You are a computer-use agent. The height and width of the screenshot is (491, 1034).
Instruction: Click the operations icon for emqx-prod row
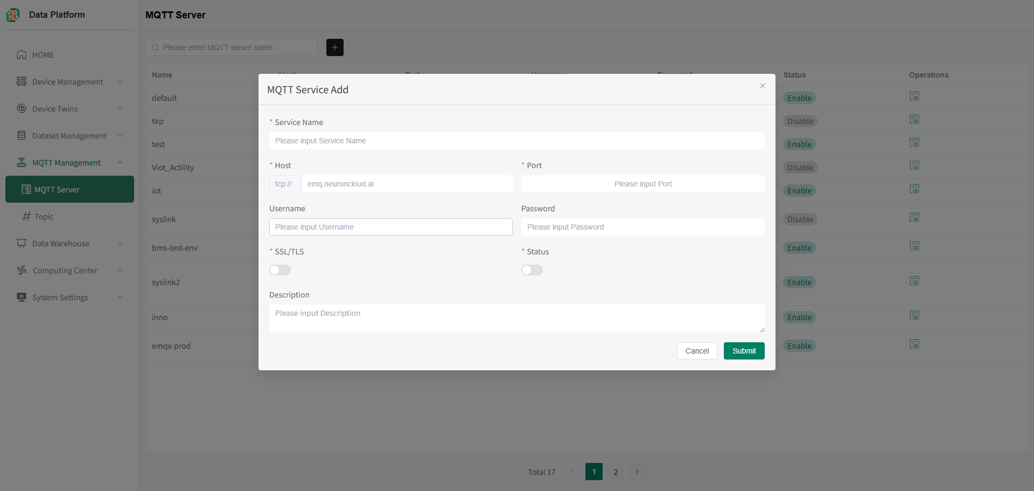pos(914,344)
